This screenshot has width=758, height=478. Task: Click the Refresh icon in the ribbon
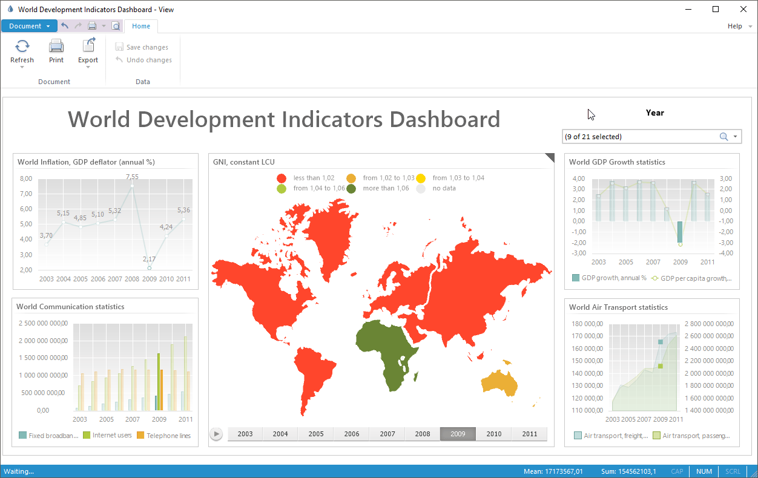point(22,47)
